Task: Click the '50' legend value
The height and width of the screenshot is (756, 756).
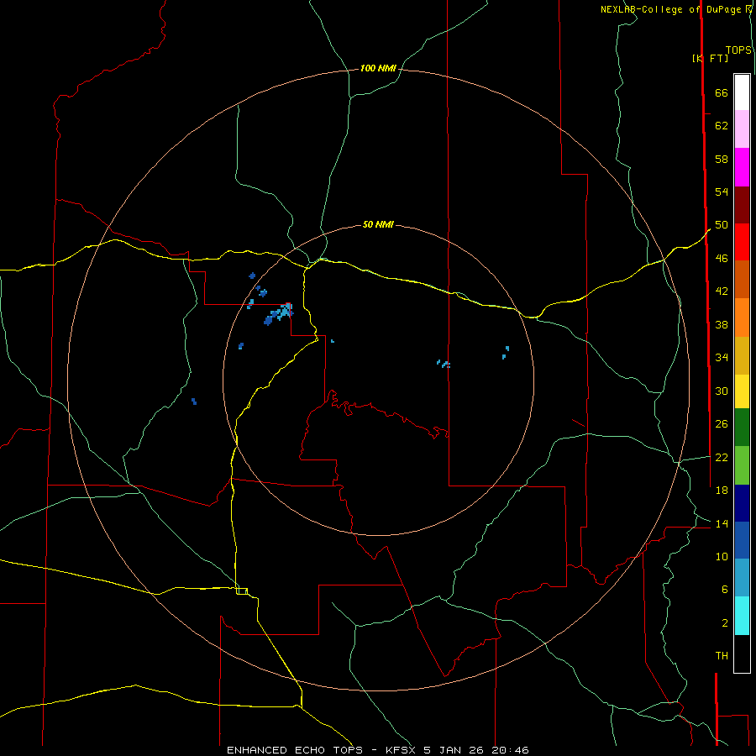Action: [x=722, y=225]
